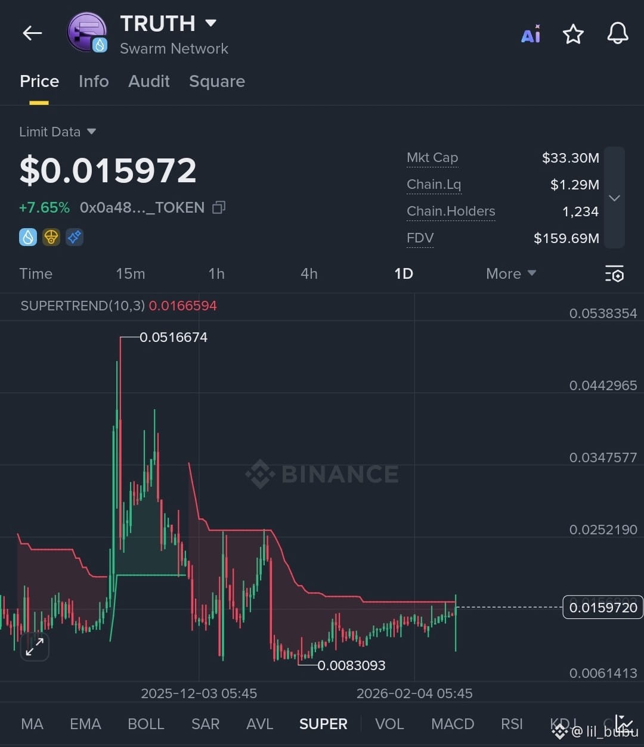
Task: Tap the $0.015972 price display
Action: [108, 170]
